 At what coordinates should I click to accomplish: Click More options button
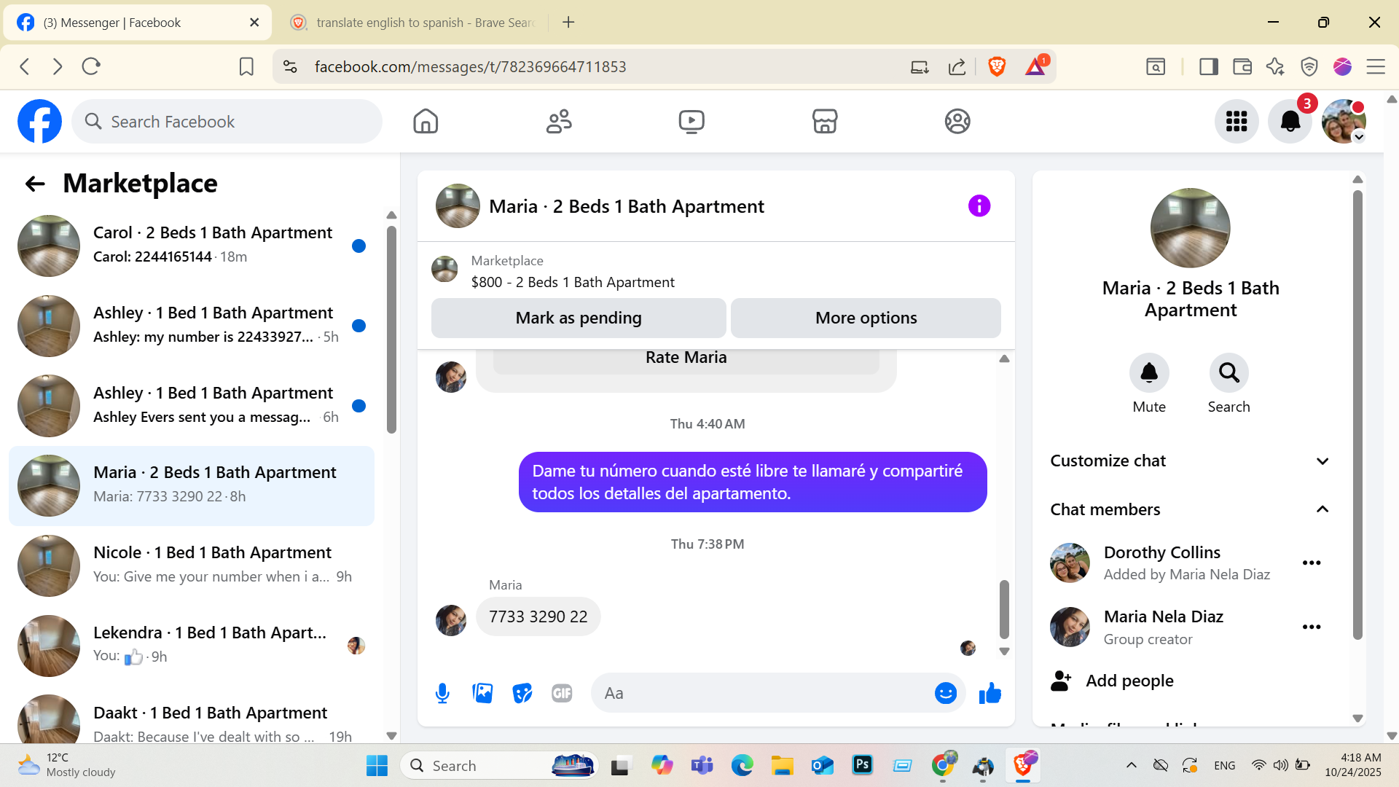tap(866, 318)
